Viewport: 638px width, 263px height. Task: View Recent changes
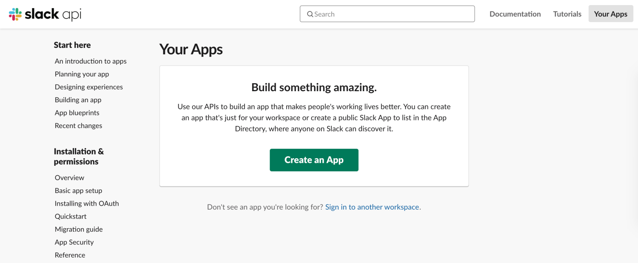point(78,126)
